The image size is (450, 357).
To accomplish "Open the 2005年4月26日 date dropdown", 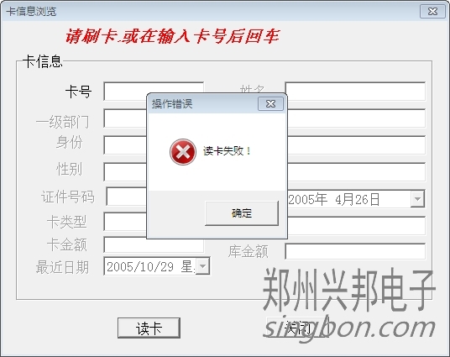I will click(x=417, y=199).
